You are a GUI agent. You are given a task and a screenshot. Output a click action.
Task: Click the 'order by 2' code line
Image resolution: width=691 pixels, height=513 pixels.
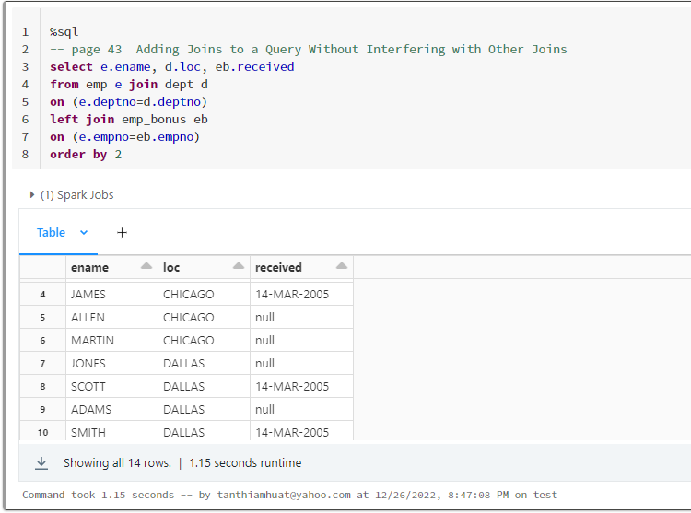point(86,154)
